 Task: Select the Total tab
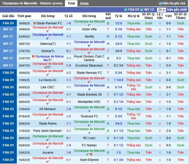point(71,3)
